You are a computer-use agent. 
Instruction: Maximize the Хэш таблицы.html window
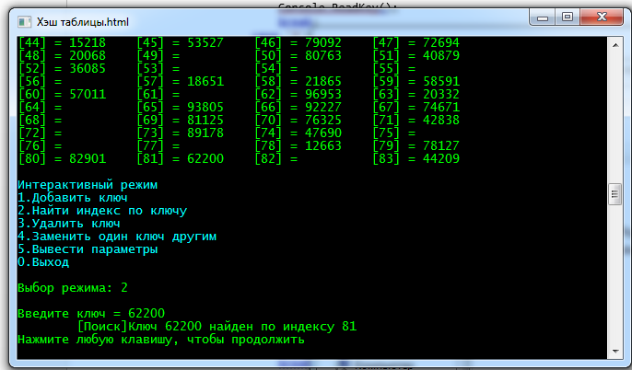pyautogui.click(x=568, y=17)
